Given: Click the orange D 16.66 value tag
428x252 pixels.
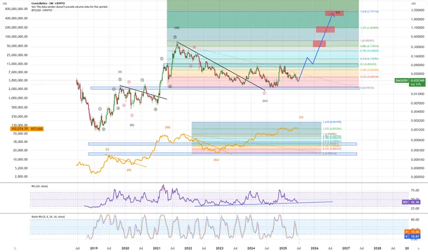Looking at the screenshot, I should pyautogui.click(x=412, y=232).
